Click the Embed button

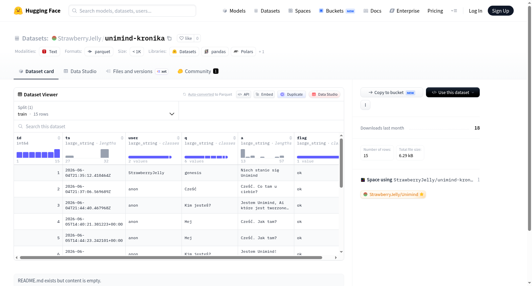point(264,94)
